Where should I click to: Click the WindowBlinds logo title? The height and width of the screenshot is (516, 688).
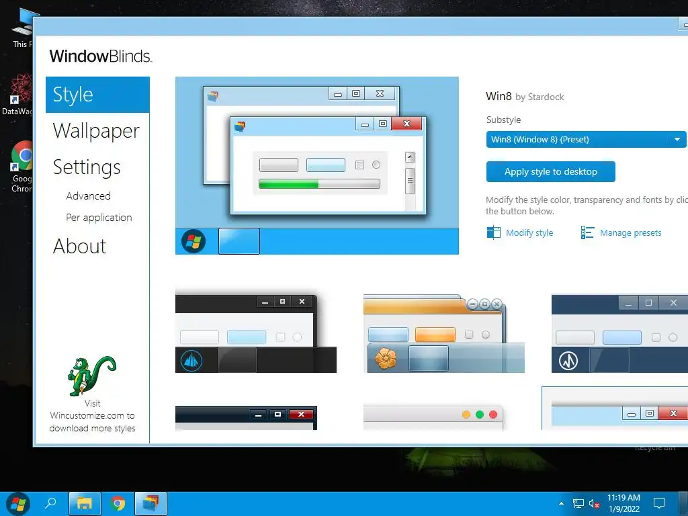[101, 56]
